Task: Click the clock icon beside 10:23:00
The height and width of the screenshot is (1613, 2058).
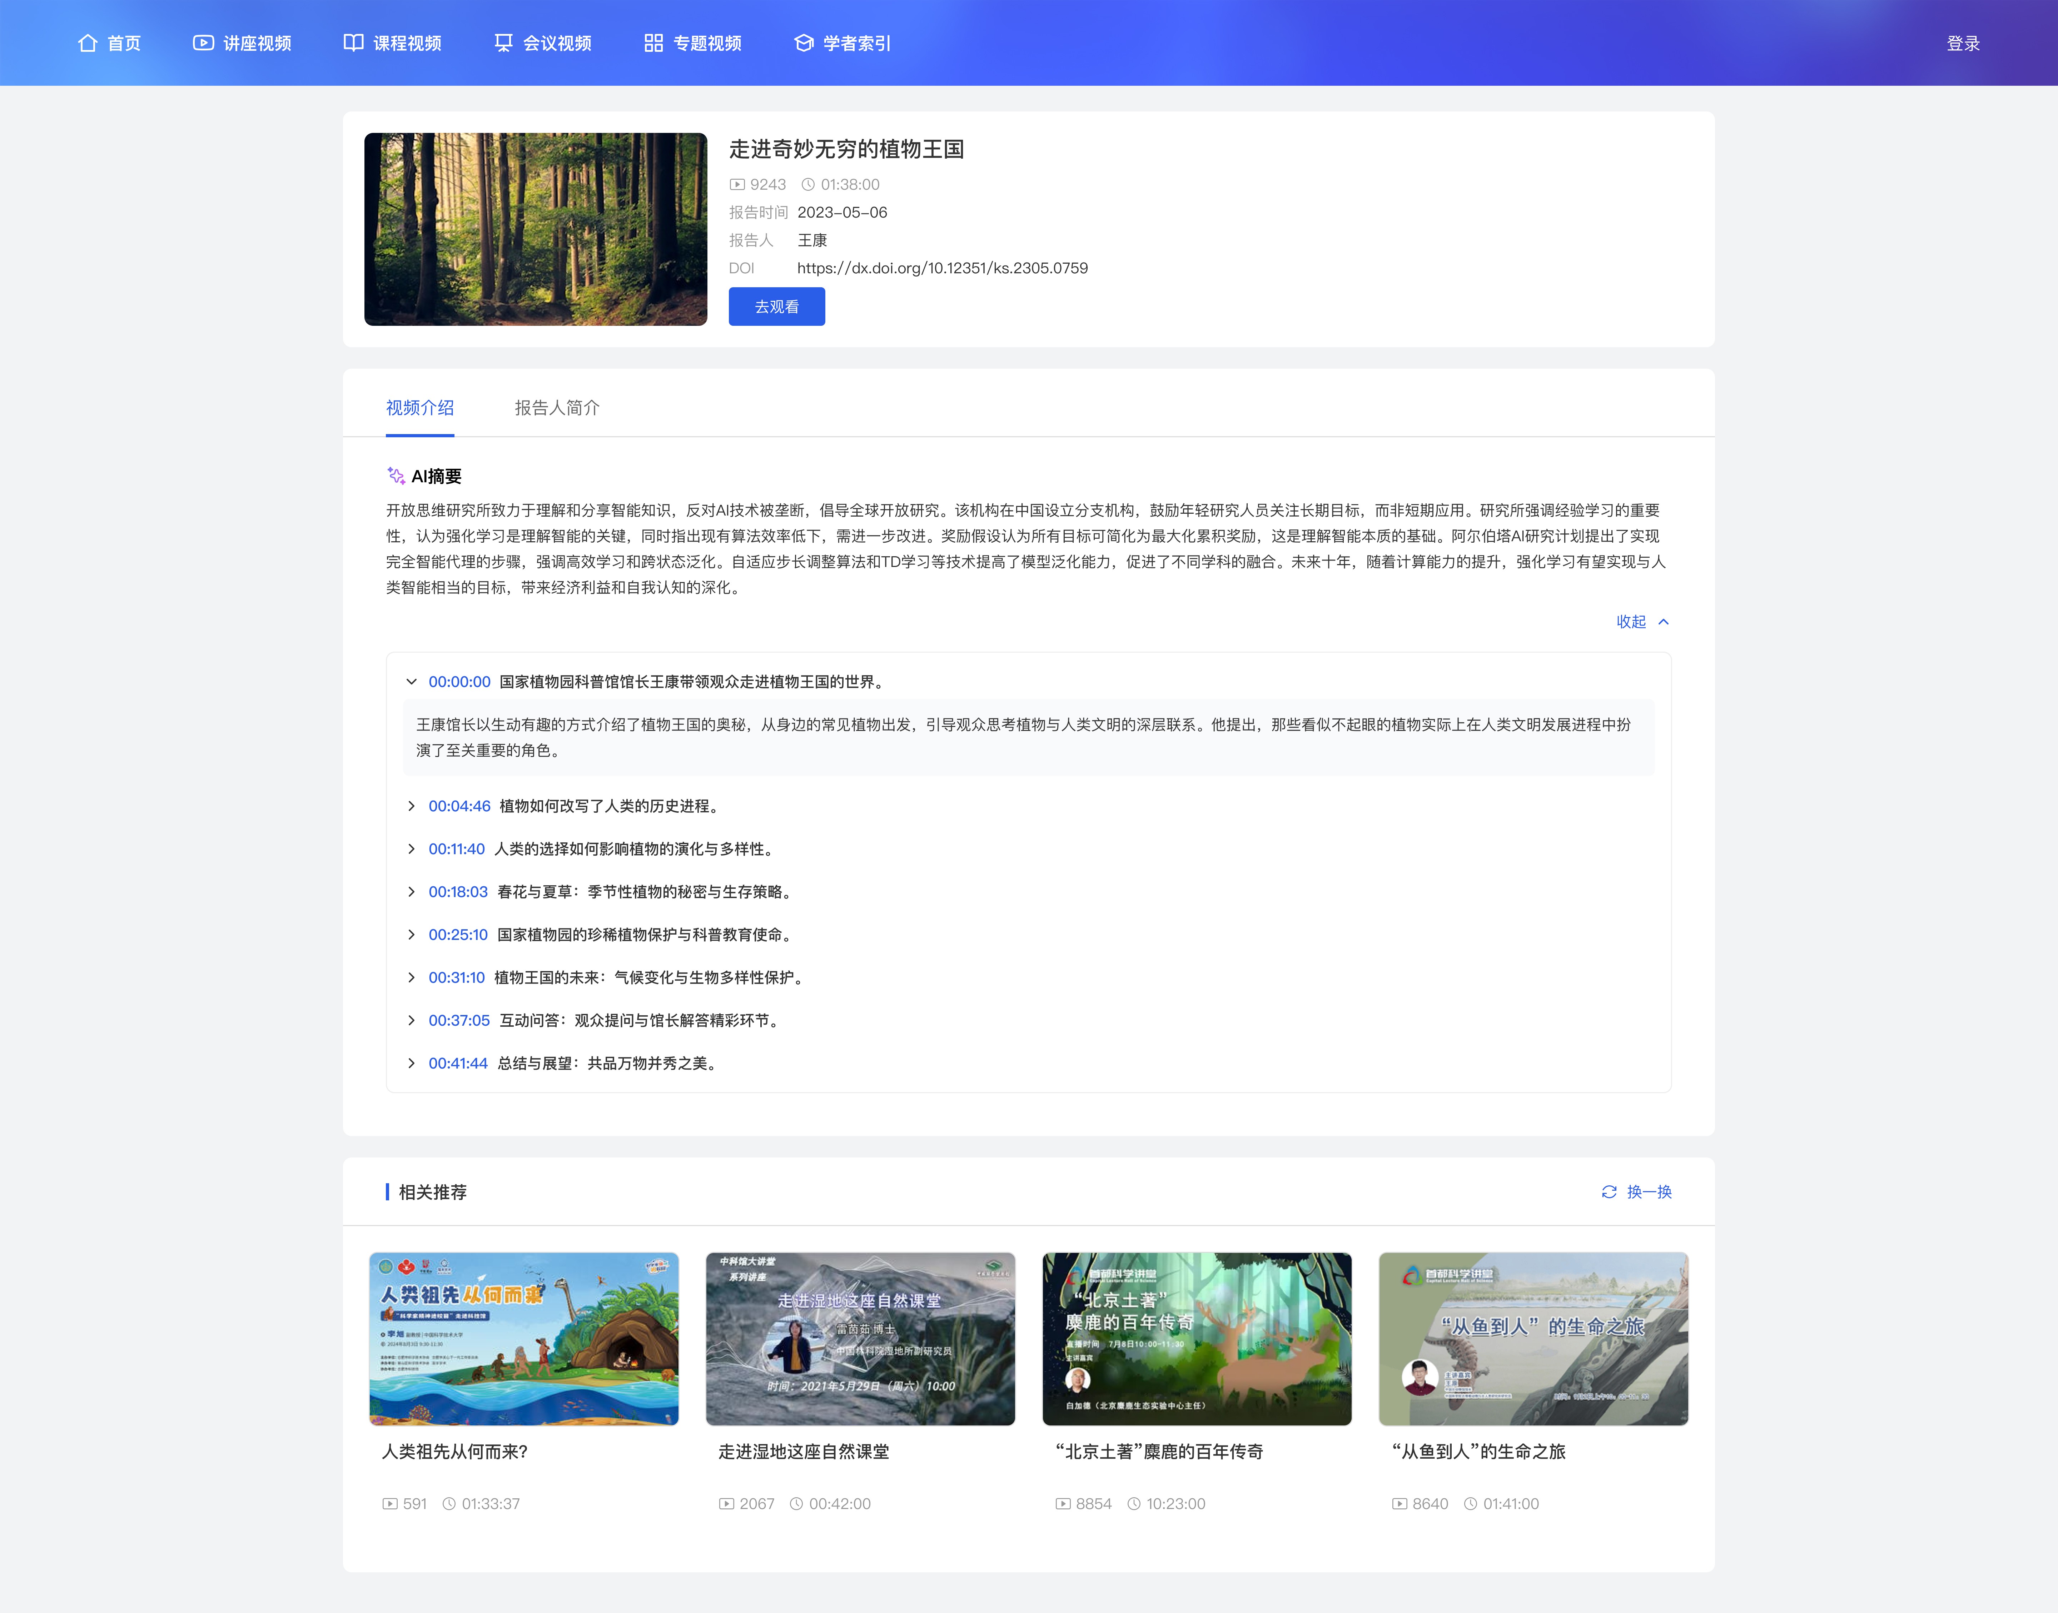Action: coord(1134,1503)
